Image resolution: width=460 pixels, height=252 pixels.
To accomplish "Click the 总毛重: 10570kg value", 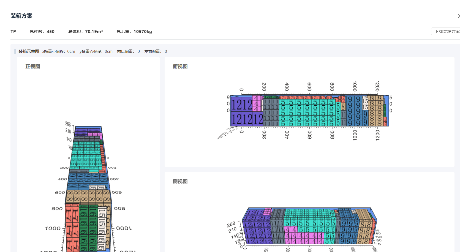I will point(134,31).
